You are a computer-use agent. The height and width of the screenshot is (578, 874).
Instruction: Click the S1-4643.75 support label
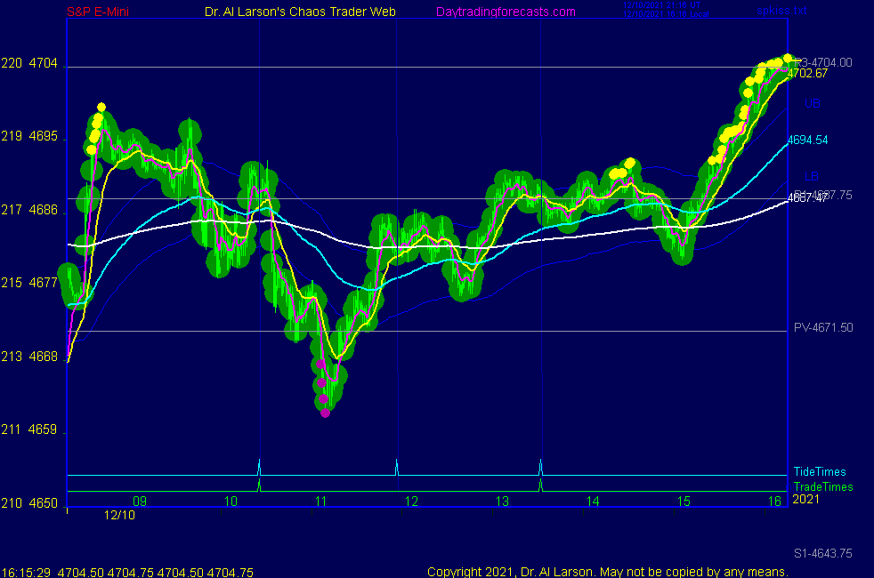pos(823,553)
